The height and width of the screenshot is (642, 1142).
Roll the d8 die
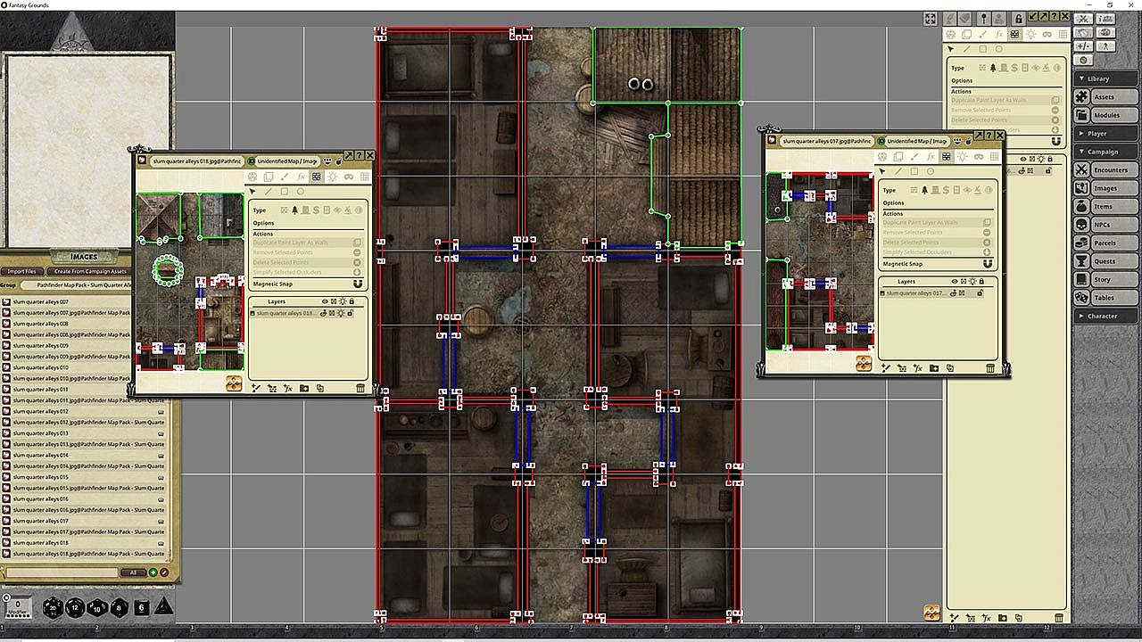click(120, 608)
